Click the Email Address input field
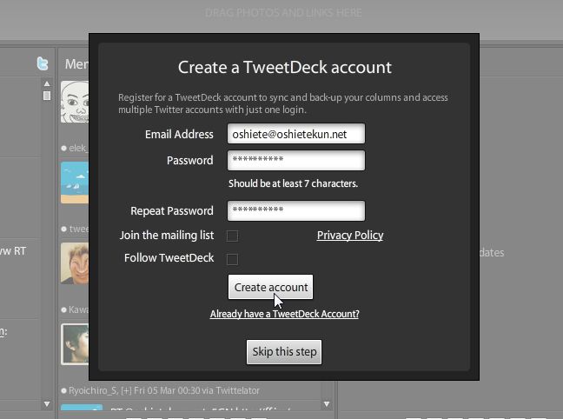This screenshot has width=563, height=419. [296, 134]
